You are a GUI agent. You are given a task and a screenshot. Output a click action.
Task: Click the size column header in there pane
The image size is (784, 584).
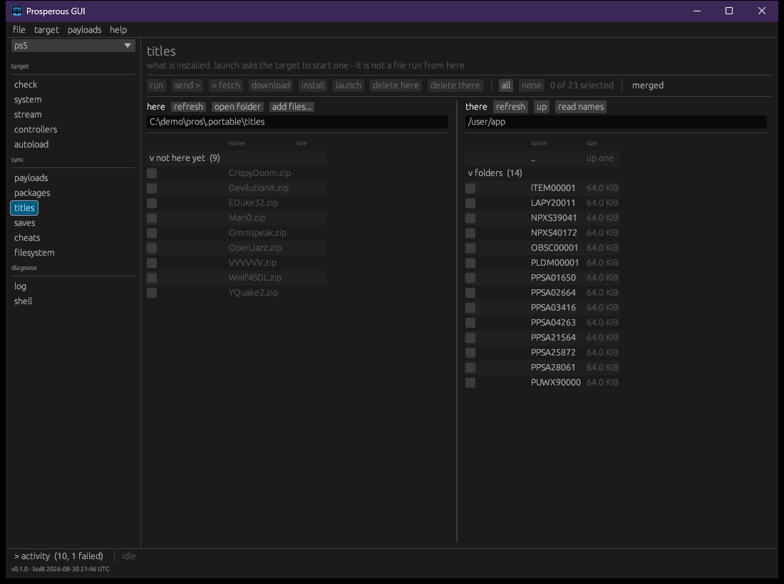592,143
